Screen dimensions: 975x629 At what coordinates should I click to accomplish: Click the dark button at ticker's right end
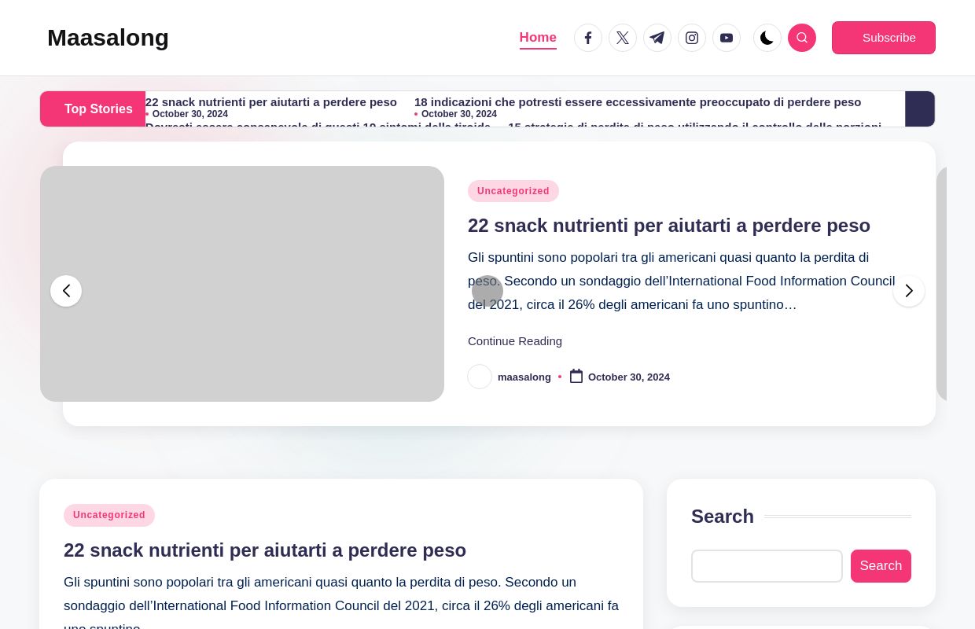click(920, 109)
